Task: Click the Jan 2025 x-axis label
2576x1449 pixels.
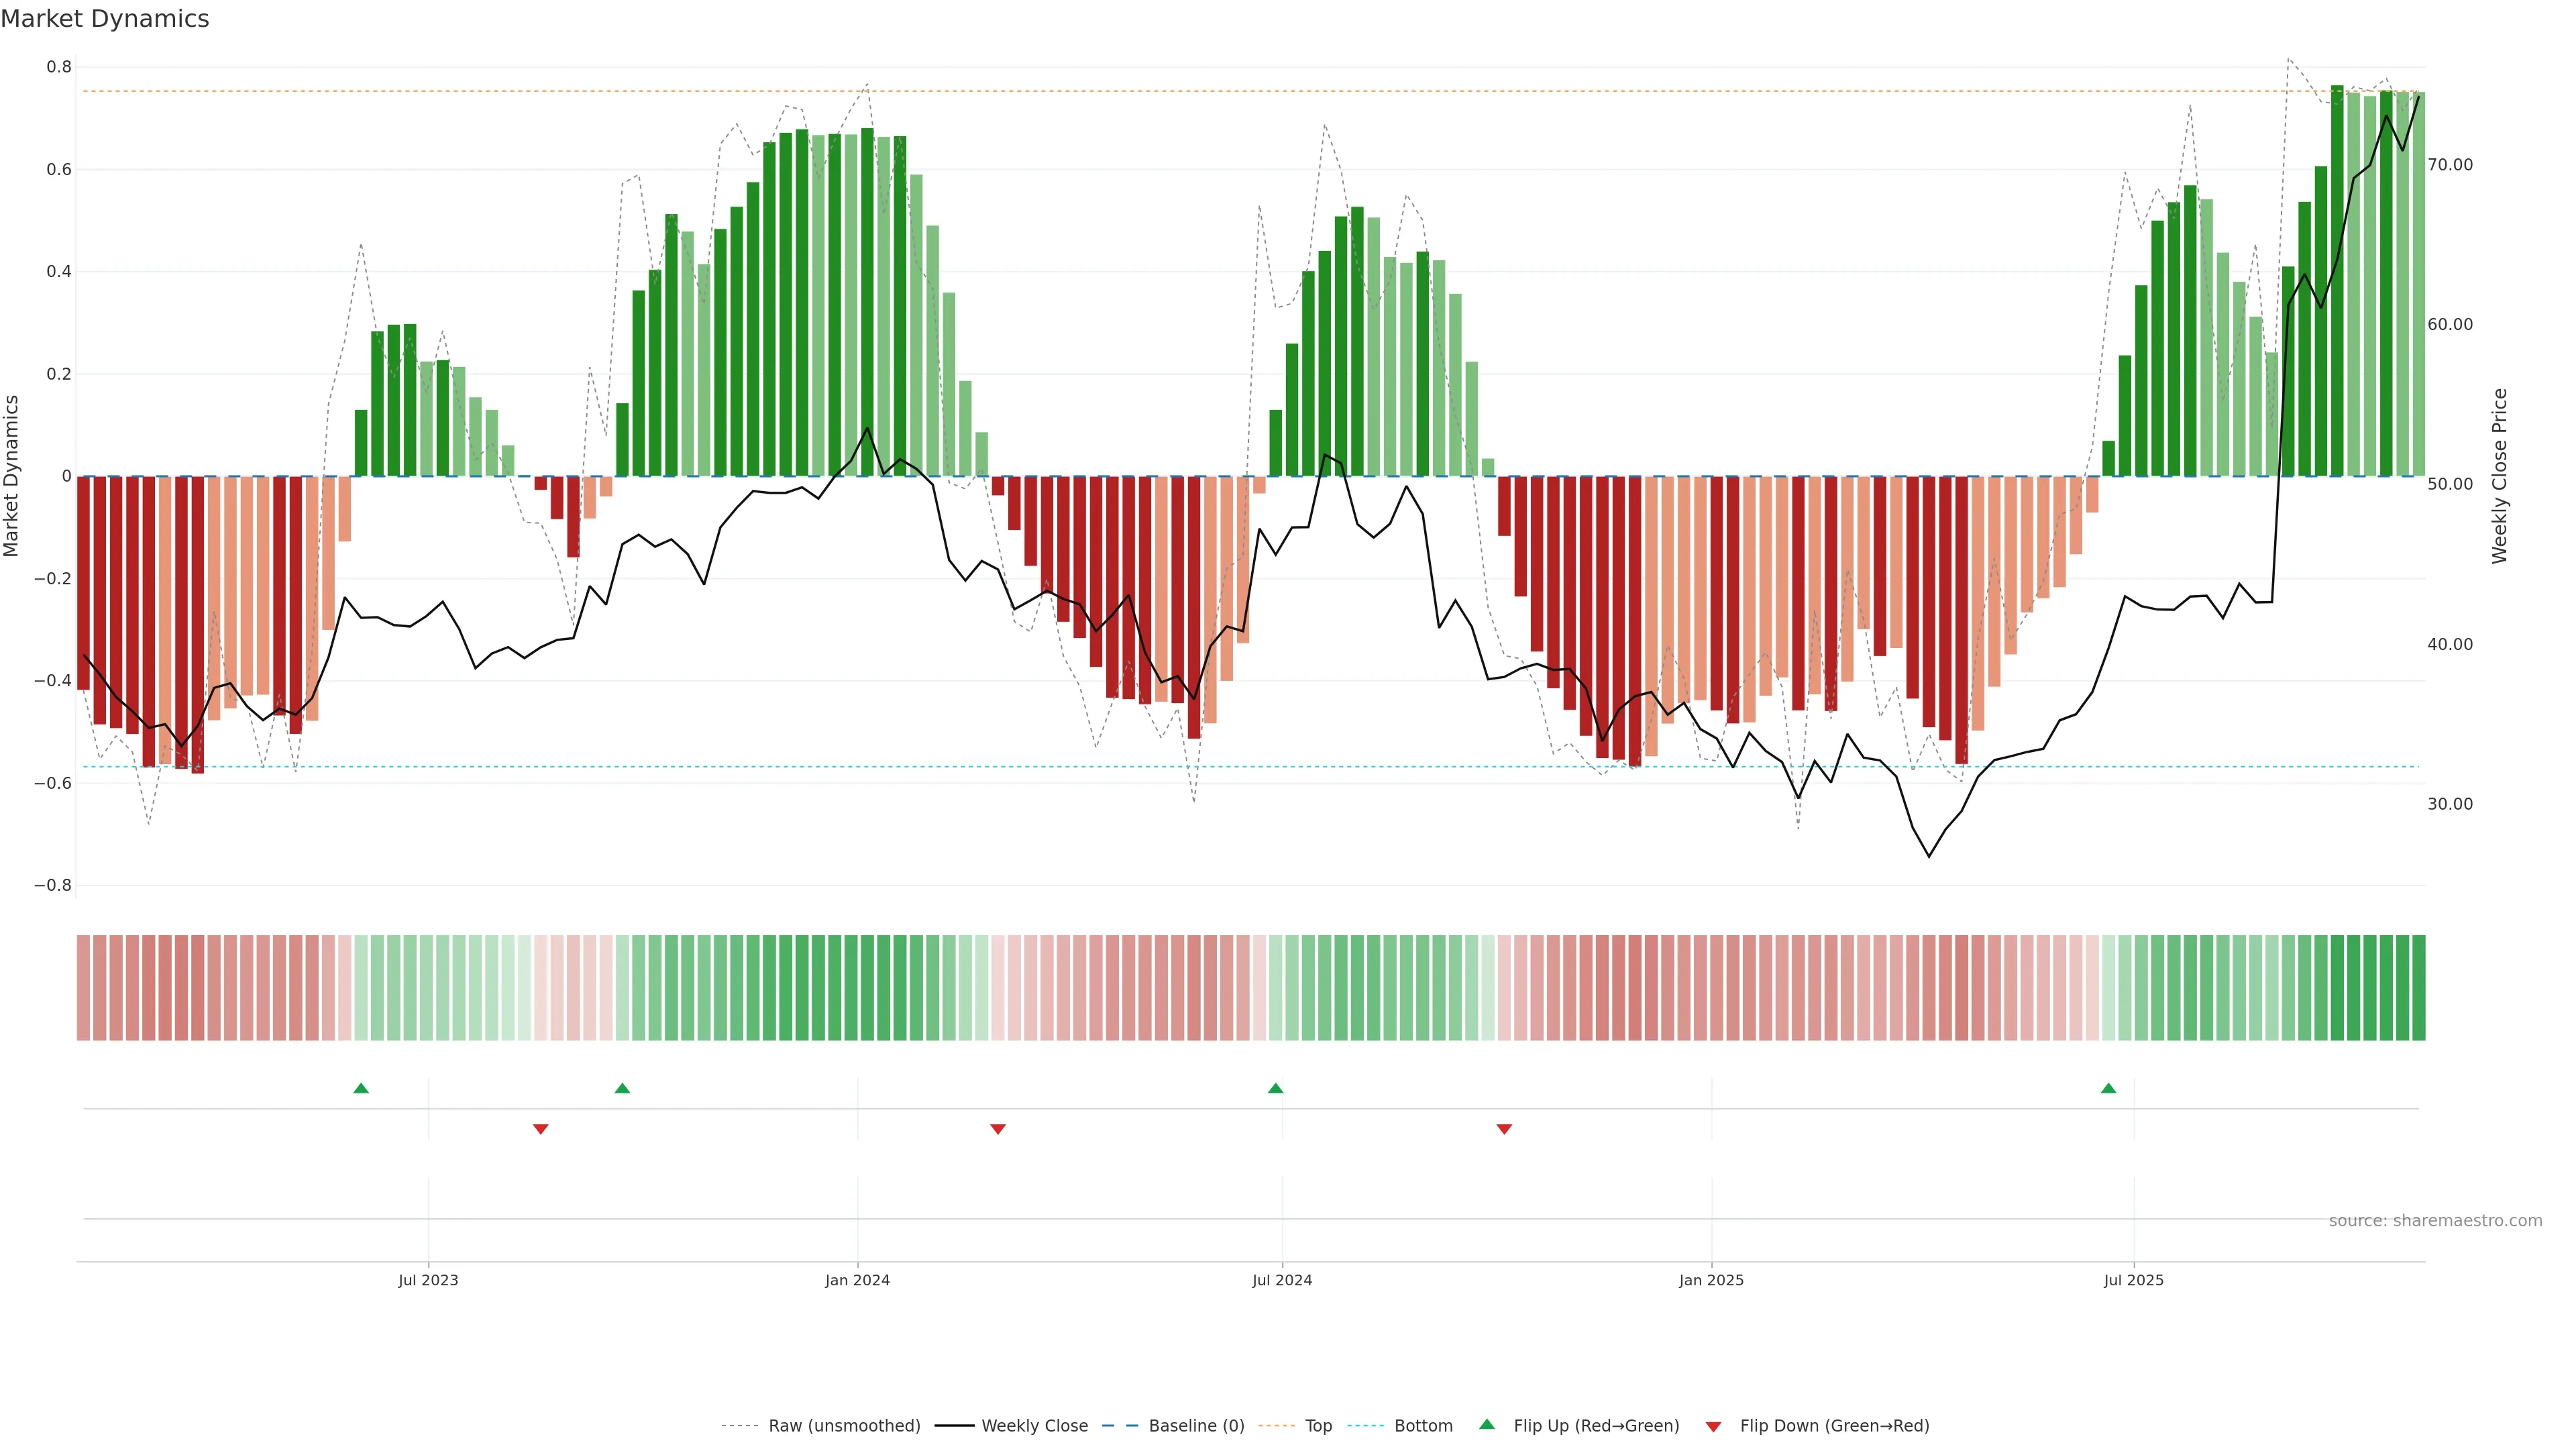Action: click(1711, 1280)
